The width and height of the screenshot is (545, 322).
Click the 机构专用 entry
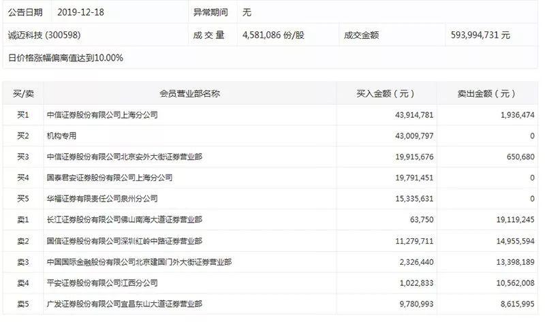tap(61, 136)
